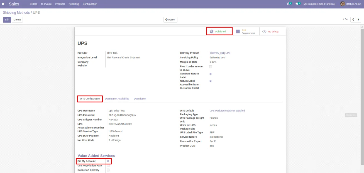The image size is (364, 173).
Task: Open the To Invoice menu
Action: pyautogui.click(x=46, y=4)
